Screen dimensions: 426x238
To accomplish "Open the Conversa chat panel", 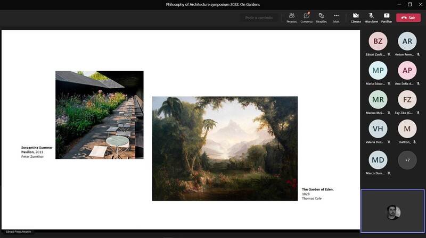I will 307,18.
